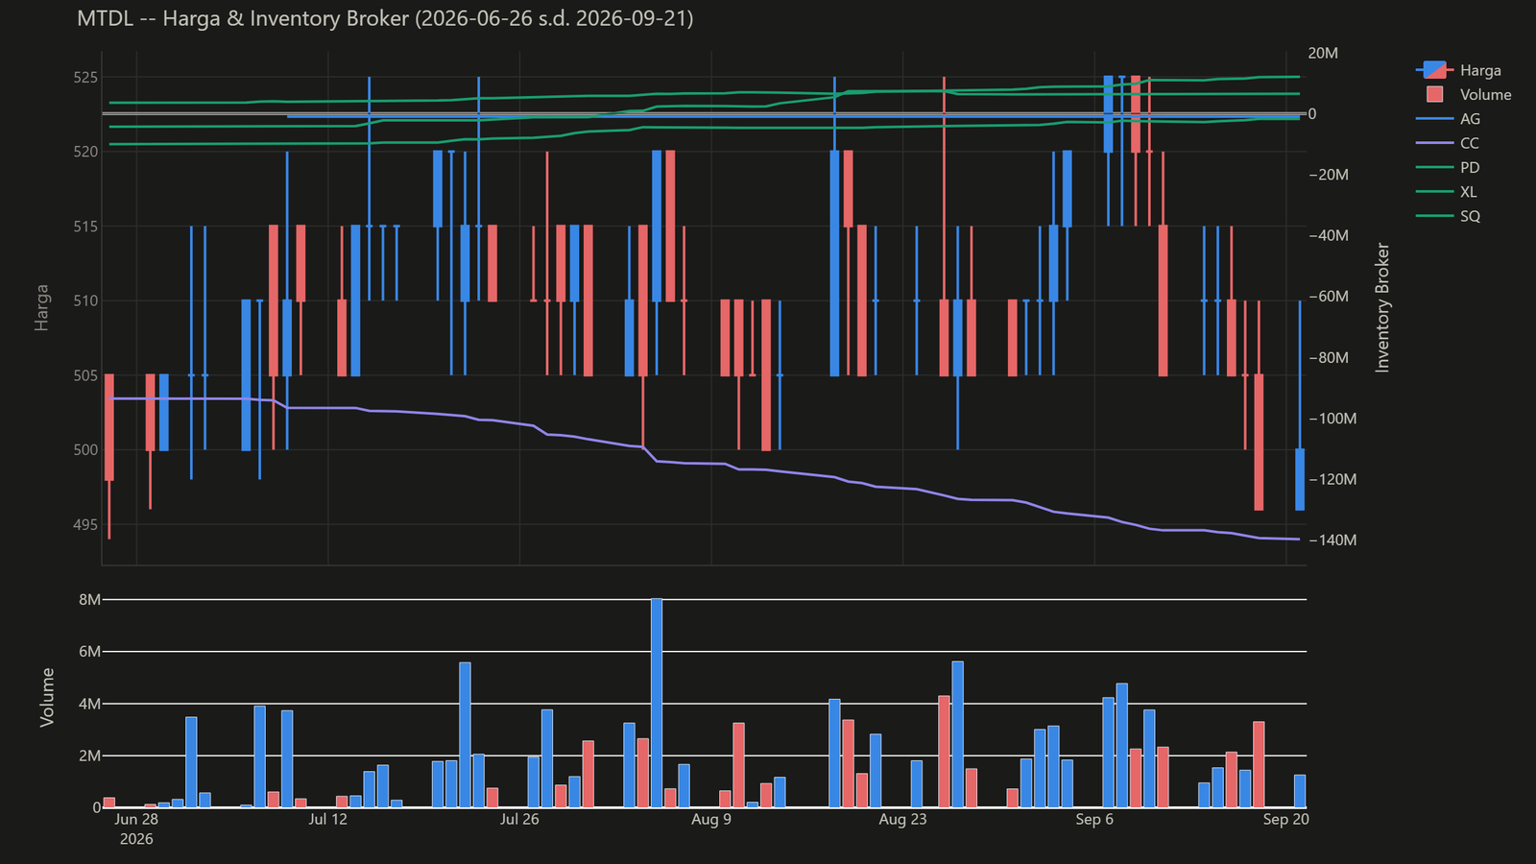1536x864 pixels.
Task: Click the red Volume legend swatch
Action: [x=1435, y=94]
